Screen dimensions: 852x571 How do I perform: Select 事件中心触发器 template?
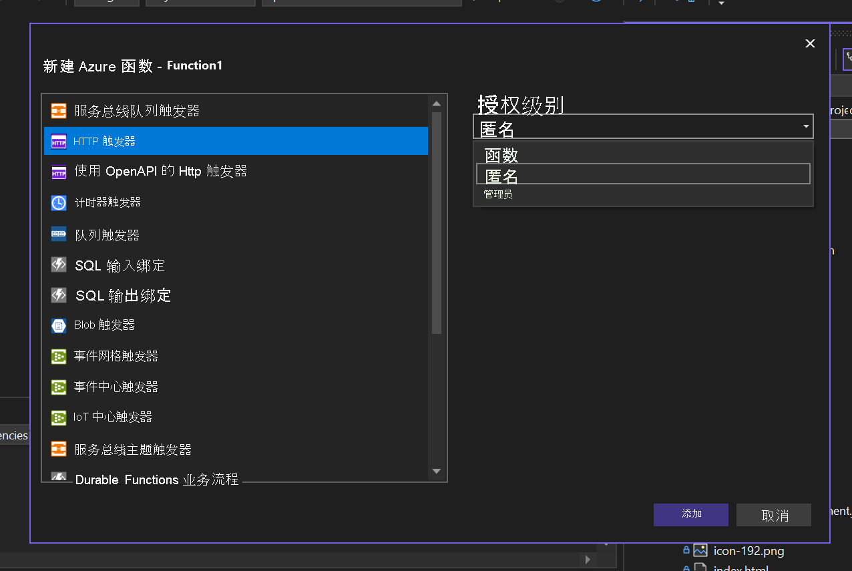click(x=236, y=387)
